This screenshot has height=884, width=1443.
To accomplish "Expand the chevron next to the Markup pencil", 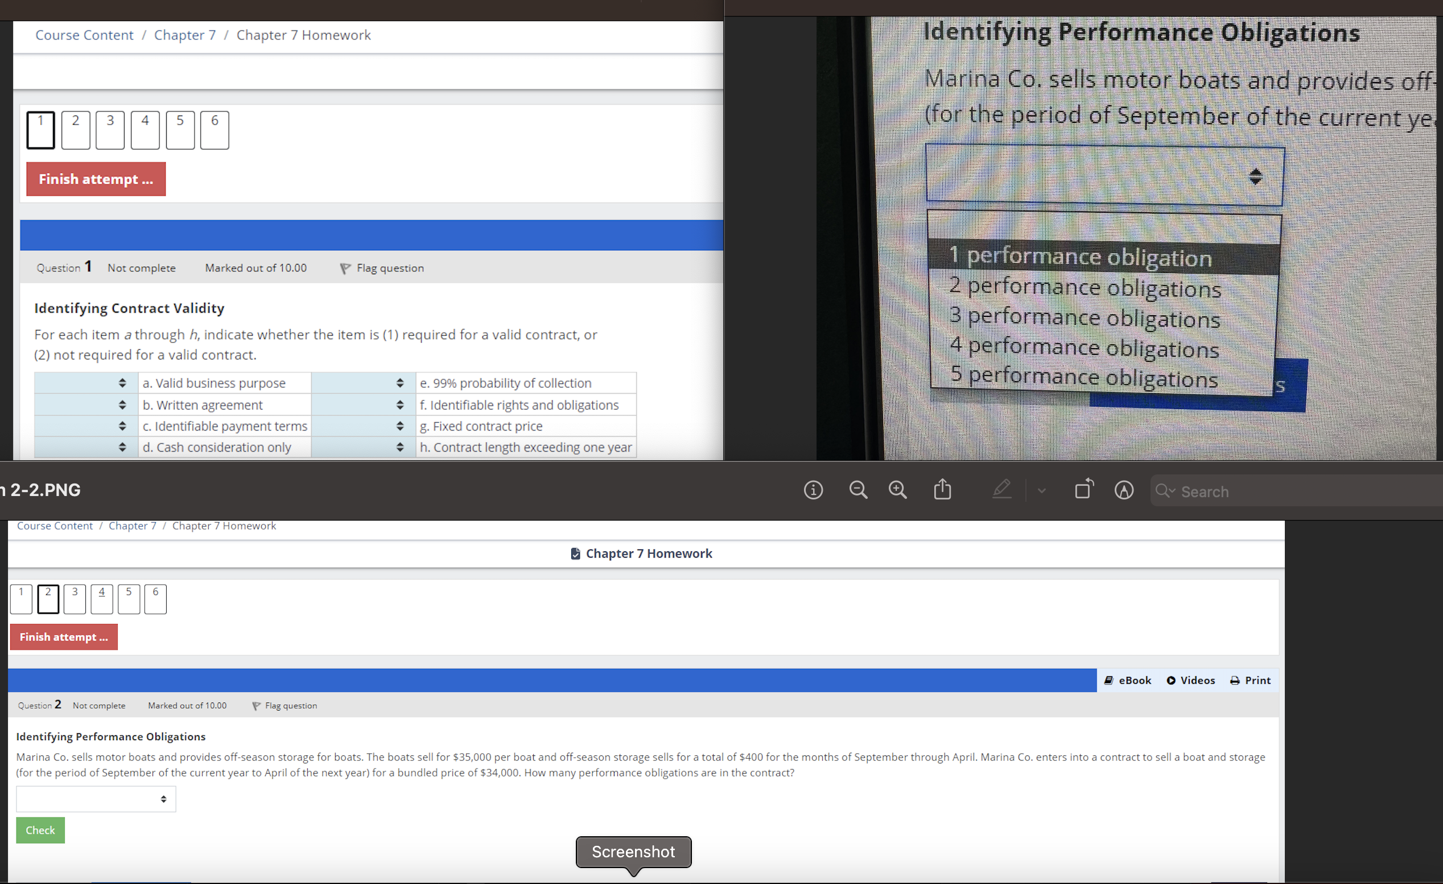I will coord(1041,490).
